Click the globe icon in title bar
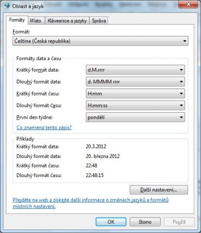The width and height of the screenshot is (201, 233). coord(7,6)
